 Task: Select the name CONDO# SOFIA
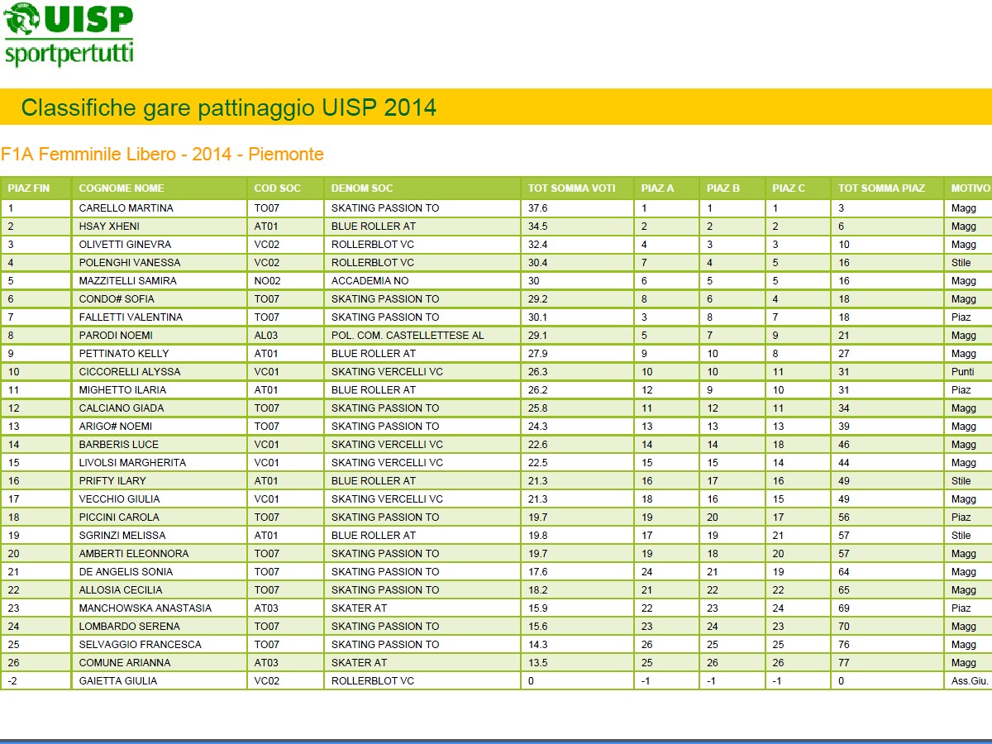(x=117, y=299)
